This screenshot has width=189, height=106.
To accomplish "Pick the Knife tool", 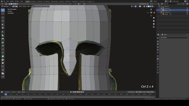I will pyautogui.click(x=3, y=53).
